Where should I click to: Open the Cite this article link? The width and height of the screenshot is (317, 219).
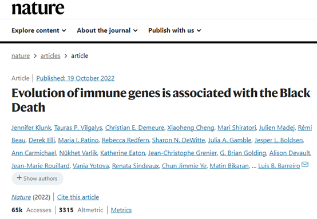pyautogui.click(x=78, y=197)
